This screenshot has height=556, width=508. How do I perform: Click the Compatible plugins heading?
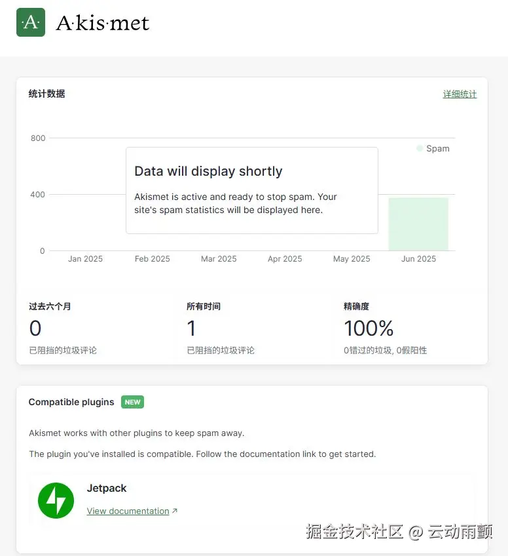click(x=71, y=402)
